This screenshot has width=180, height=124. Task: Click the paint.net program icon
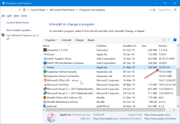click(x=45, y=106)
